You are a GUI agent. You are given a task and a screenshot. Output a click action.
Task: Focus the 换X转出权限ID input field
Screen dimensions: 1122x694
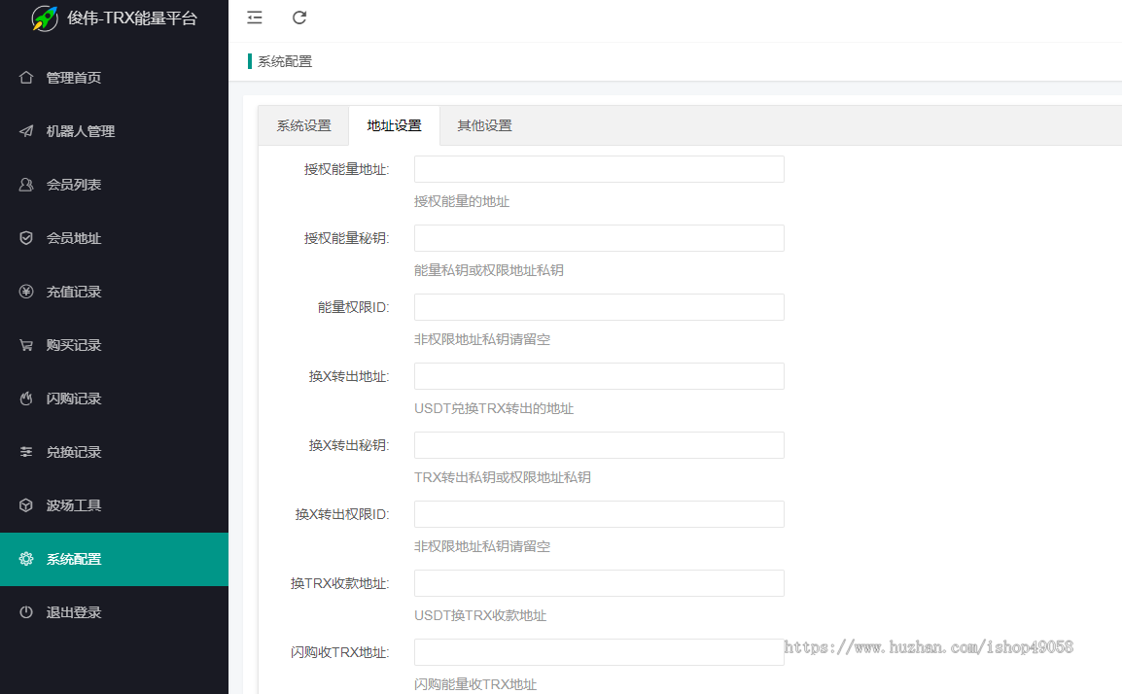coord(599,514)
